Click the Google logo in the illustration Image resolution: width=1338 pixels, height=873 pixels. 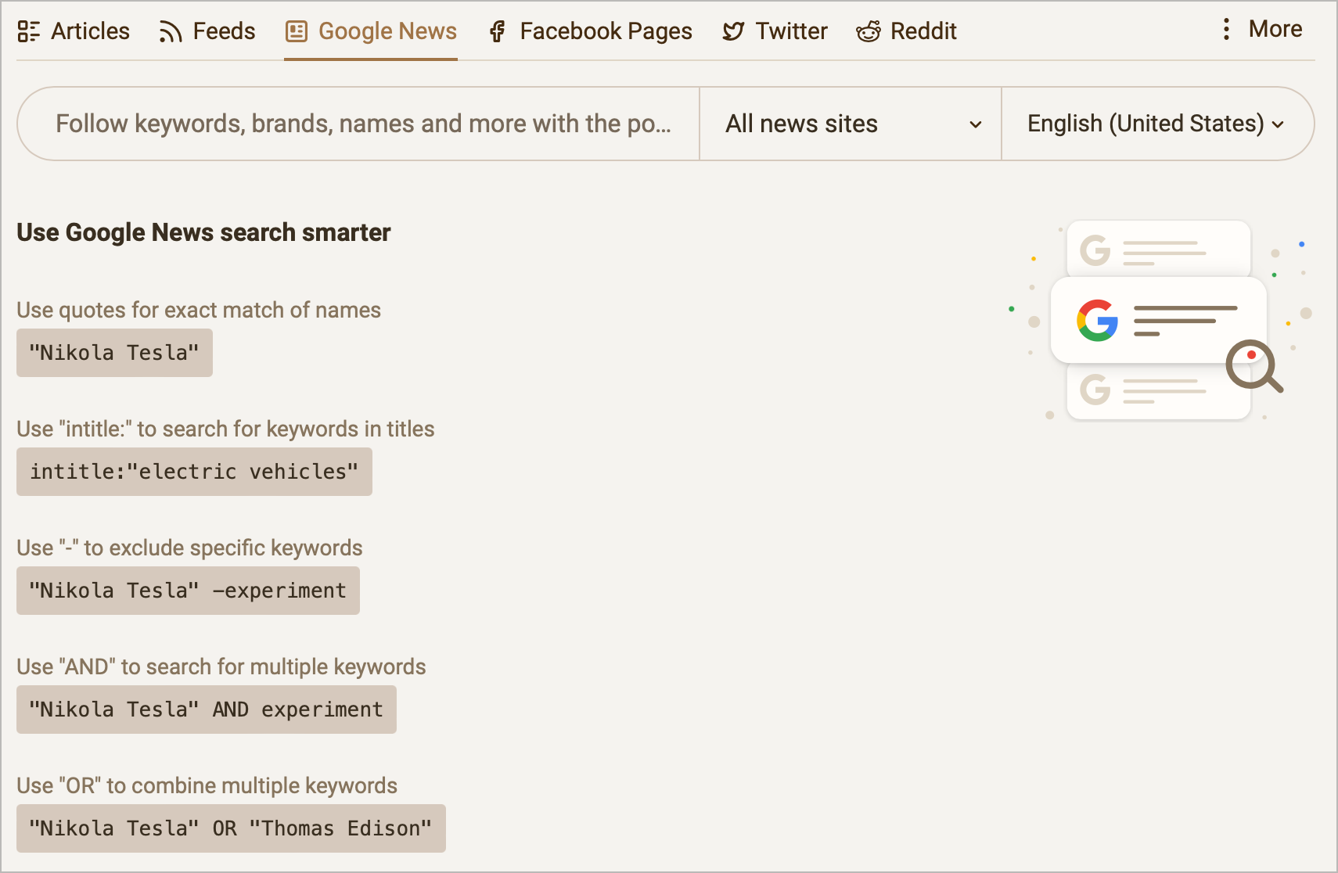1099,321
